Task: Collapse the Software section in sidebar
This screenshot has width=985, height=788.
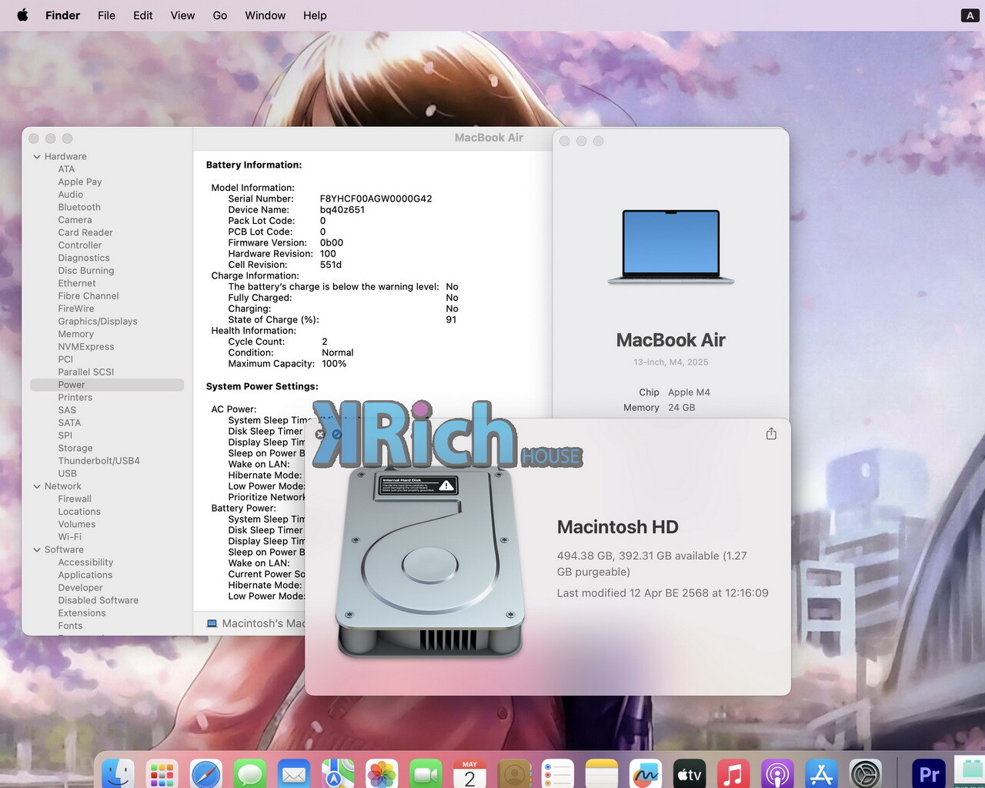Action: (37, 549)
